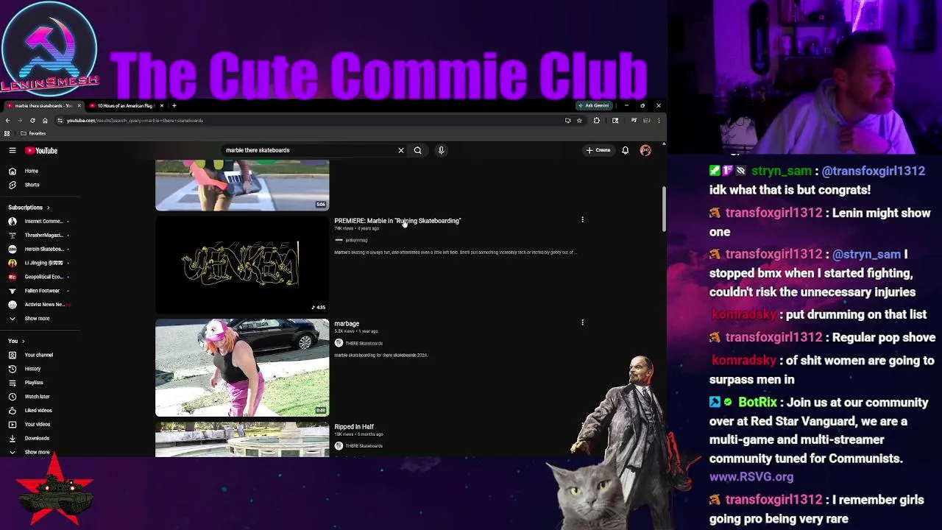
Task: Close the 10 Hours of an American Flag tab
Action: click(162, 106)
